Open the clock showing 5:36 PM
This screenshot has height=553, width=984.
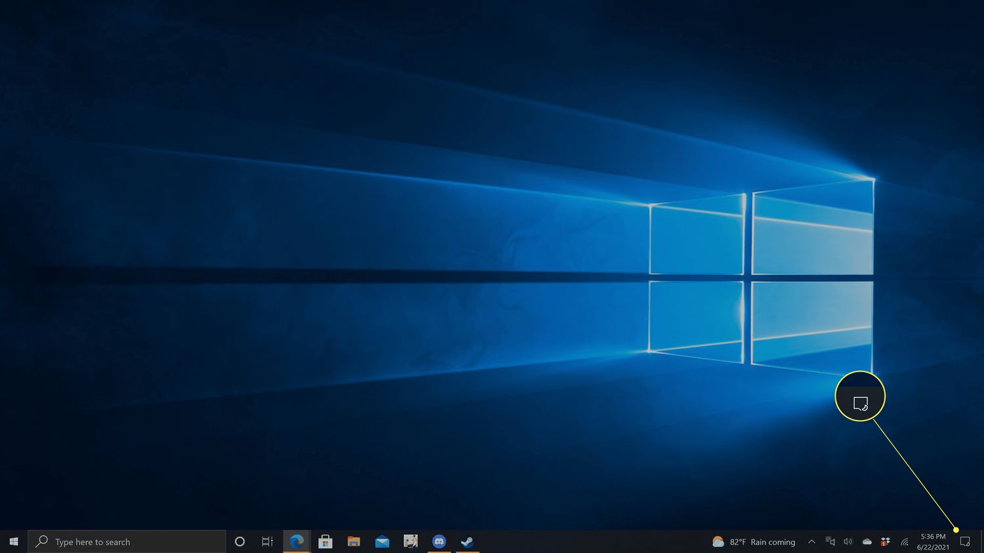[x=933, y=542]
